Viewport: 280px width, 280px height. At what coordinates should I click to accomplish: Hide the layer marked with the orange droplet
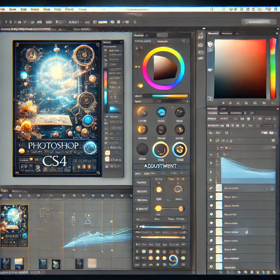coord(211,232)
